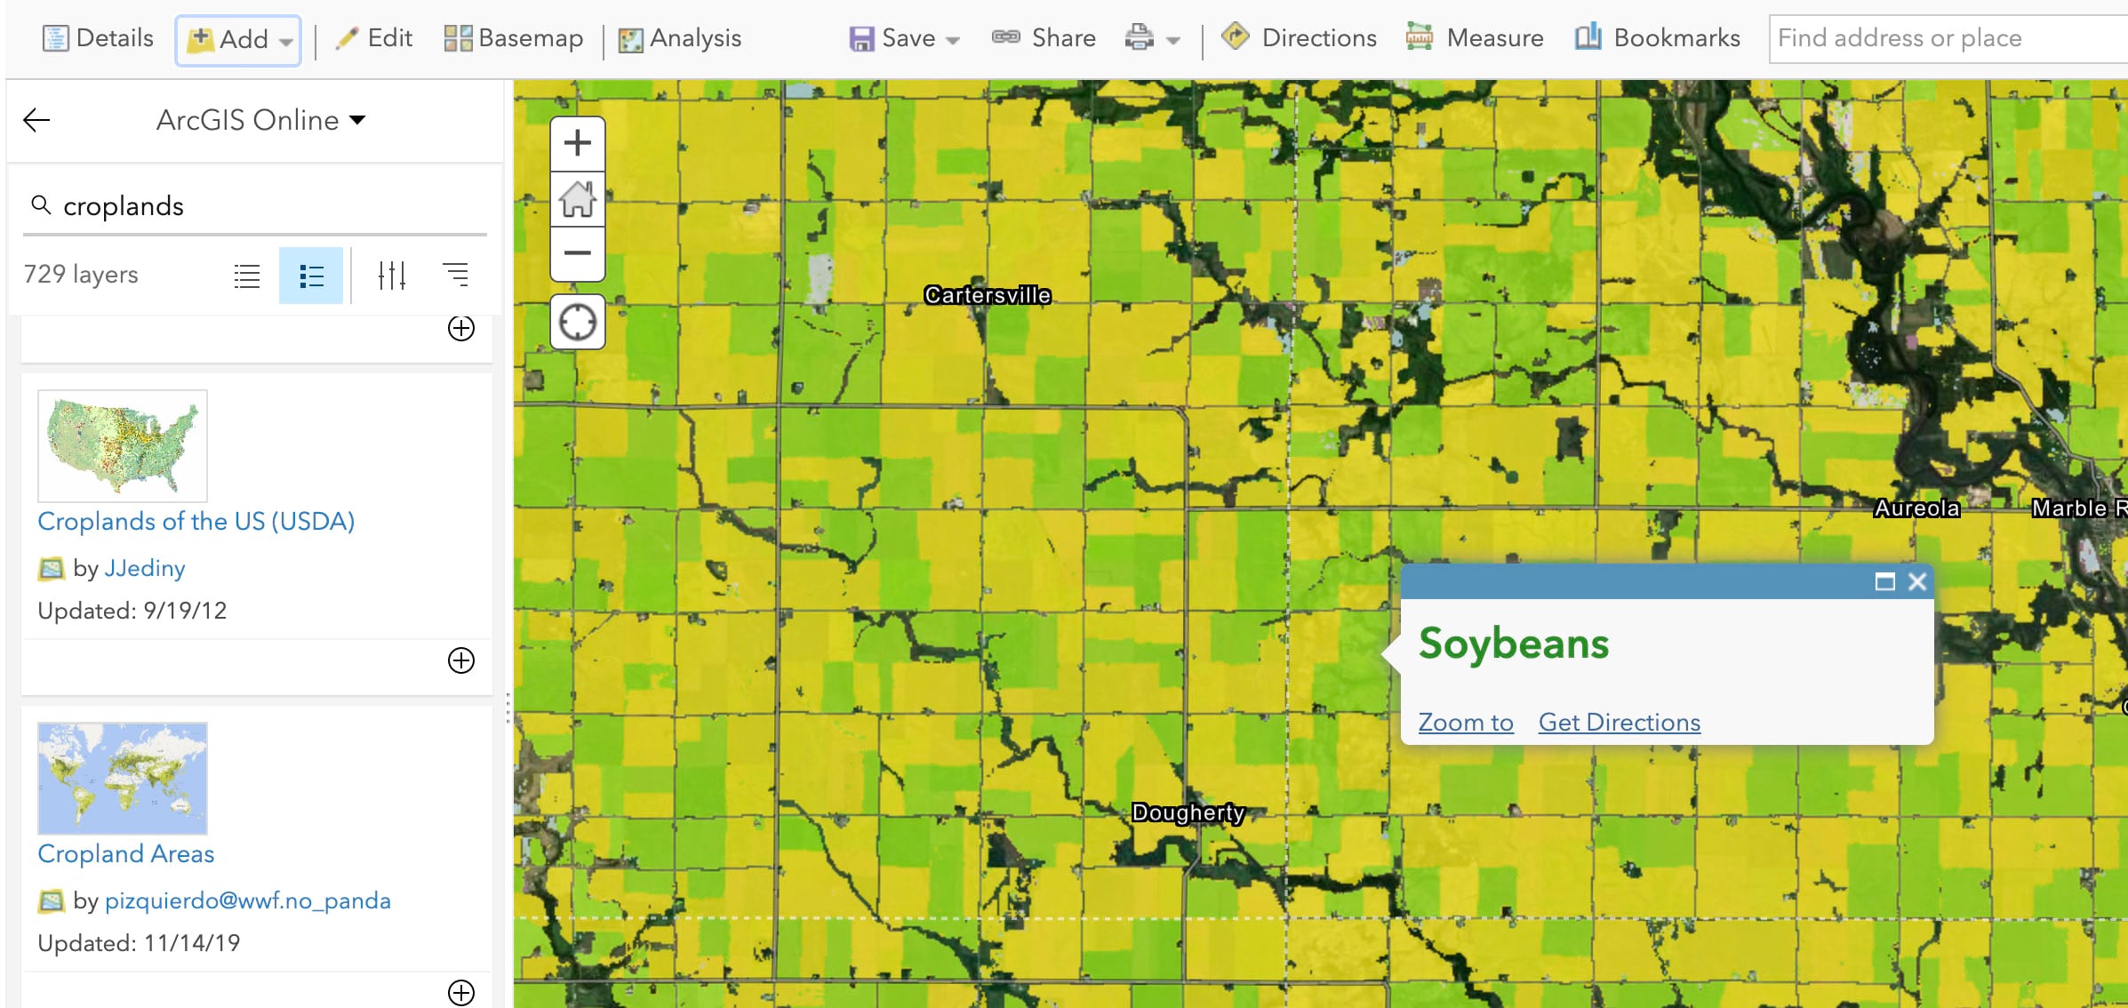Click the Updated: 11/14/19 text
The width and height of the screenshot is (2128, 1008).
140,943
